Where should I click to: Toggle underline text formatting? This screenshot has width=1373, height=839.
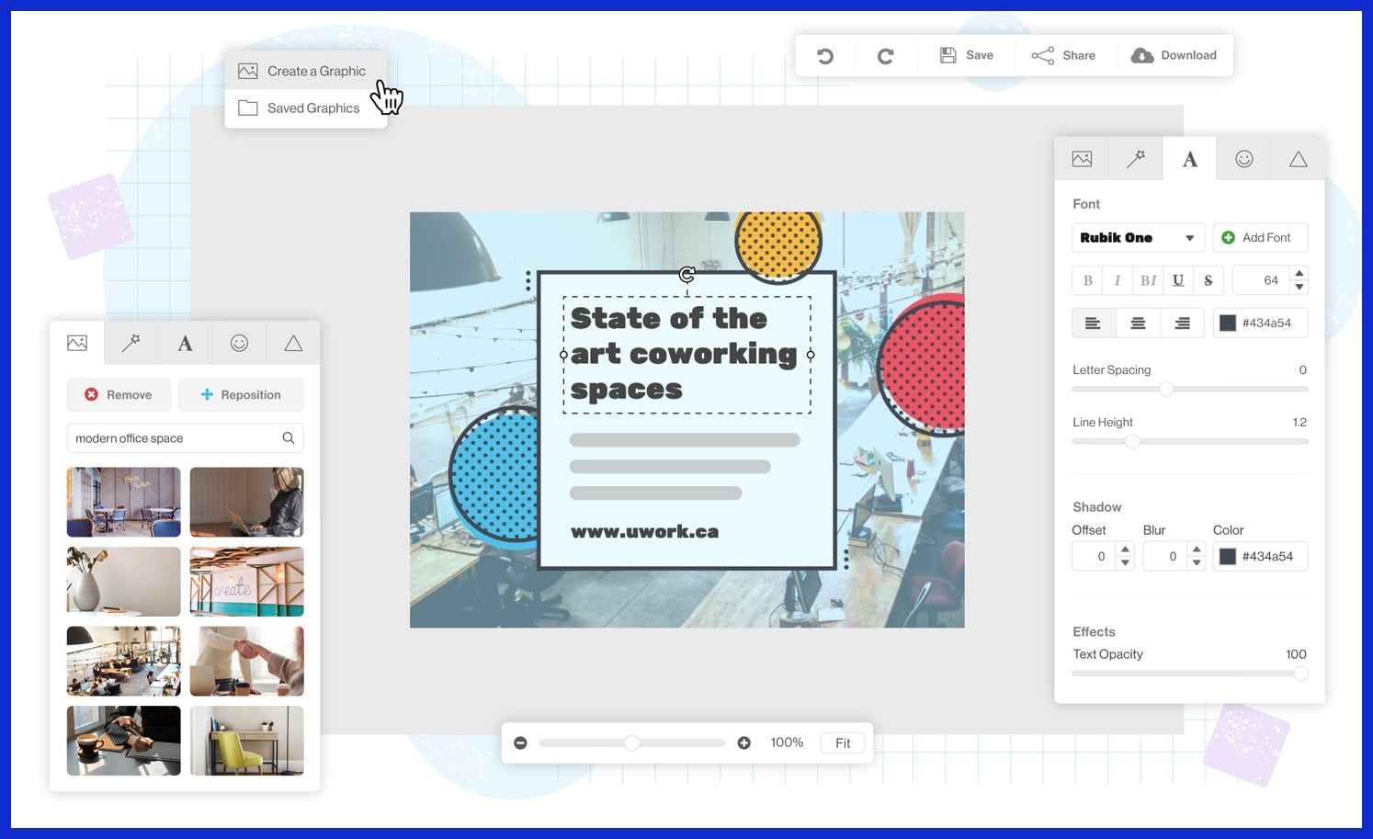coord(1177,280)
